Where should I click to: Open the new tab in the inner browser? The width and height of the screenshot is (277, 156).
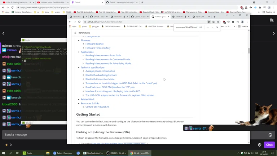214,17
